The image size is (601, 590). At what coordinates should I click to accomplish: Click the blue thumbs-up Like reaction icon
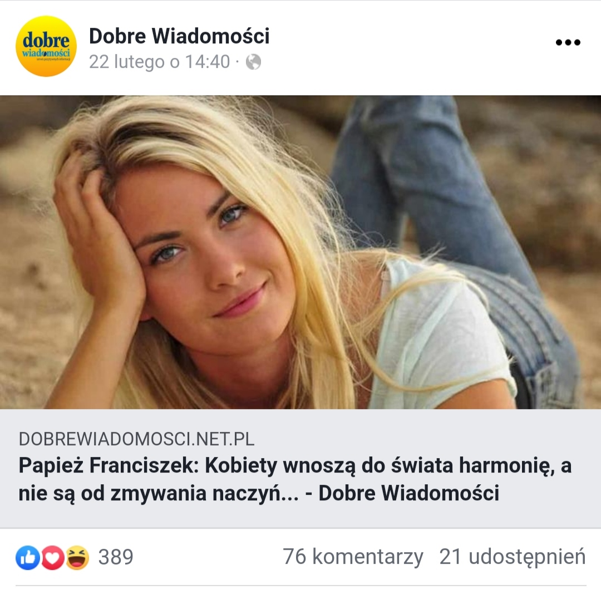click(28, 557)
